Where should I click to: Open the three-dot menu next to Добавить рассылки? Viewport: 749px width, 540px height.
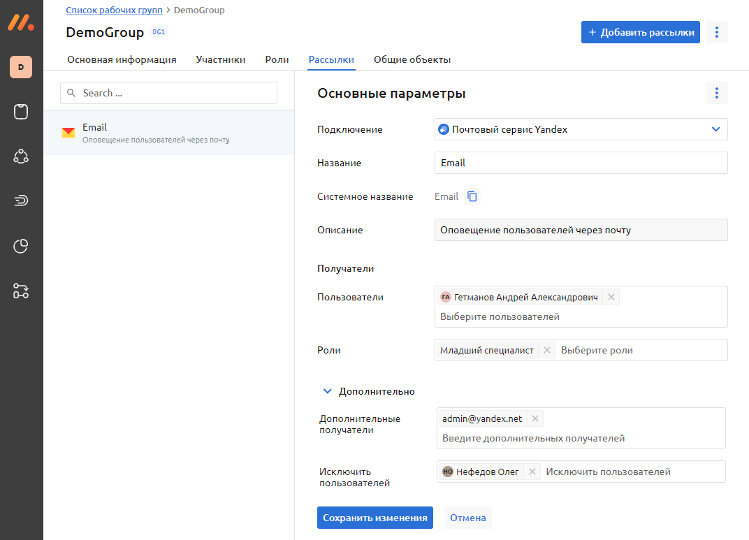click(716, 32)
